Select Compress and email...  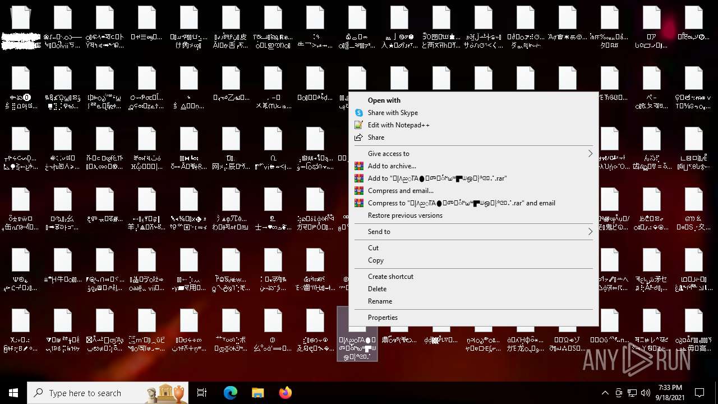[x=401, y=191]
